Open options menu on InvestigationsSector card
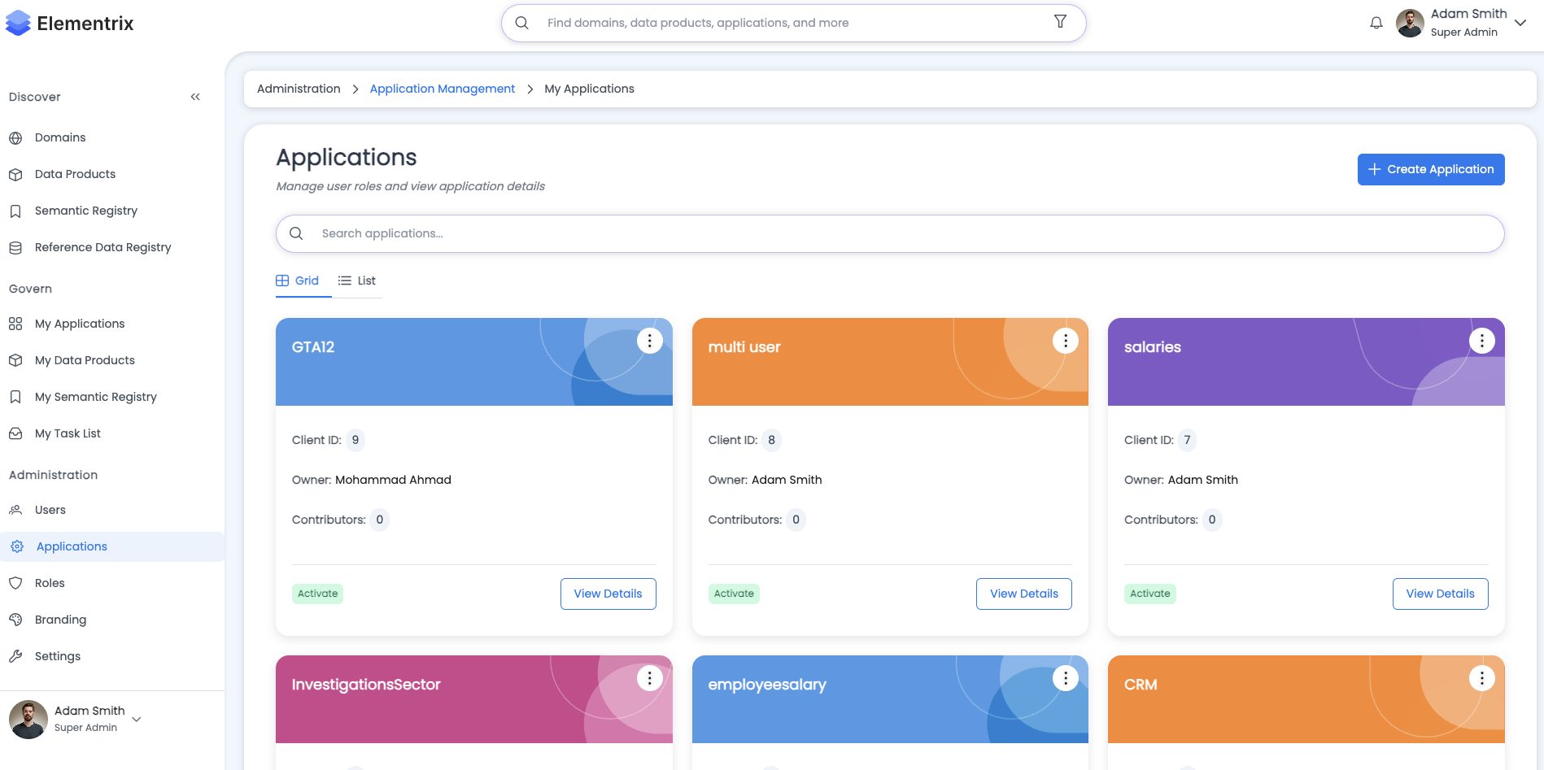Viewport: 1544px width, 770px height. (649, 678)
